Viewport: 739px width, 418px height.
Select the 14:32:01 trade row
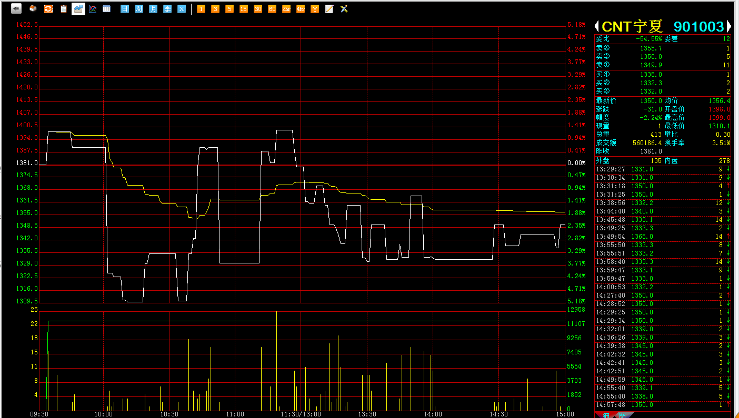pos(663,329)
